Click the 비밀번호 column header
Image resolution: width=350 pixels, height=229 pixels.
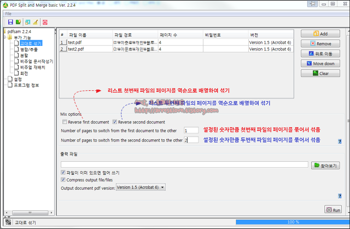coord(226,35)
